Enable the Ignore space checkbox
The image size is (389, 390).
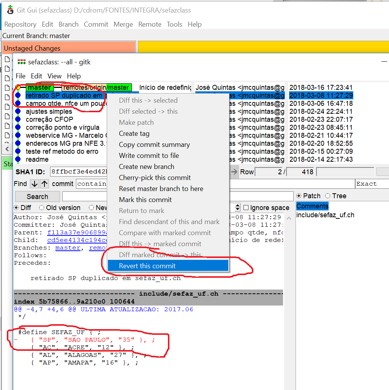click(x=246, y=208)
